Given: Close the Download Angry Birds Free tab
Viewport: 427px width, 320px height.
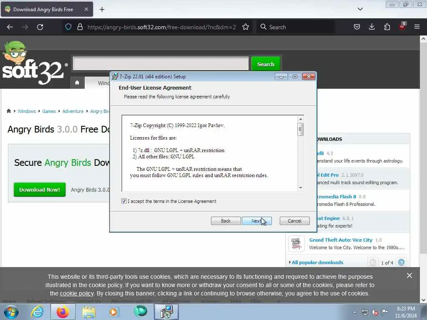Looking at the screenshot, I should [86, 9].
